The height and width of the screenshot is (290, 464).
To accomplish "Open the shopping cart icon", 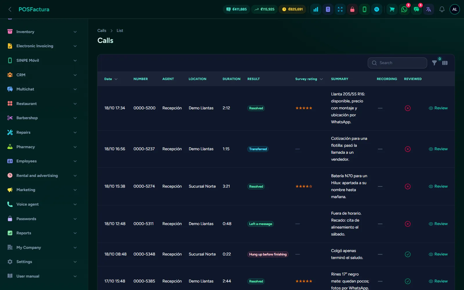I will pyautogui.click(x=392, y=9).
